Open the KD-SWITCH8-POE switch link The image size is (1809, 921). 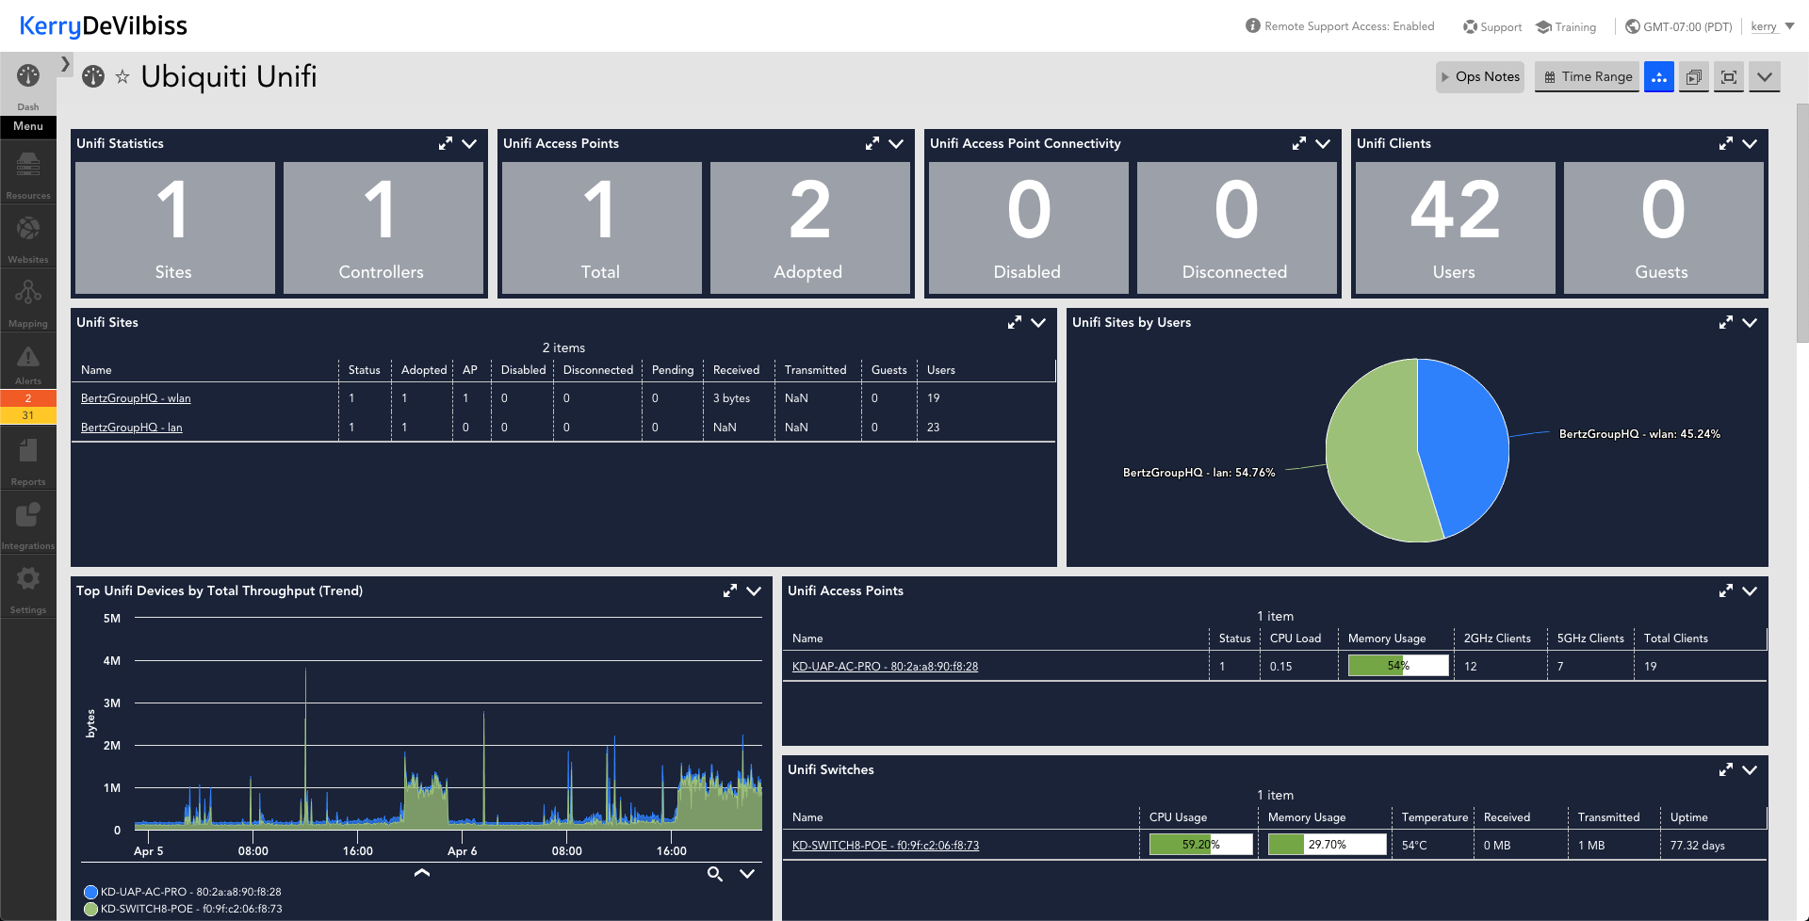[x=884, y=845]
